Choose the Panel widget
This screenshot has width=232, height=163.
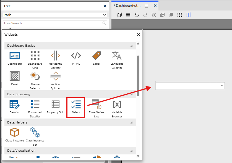point(14,76)
